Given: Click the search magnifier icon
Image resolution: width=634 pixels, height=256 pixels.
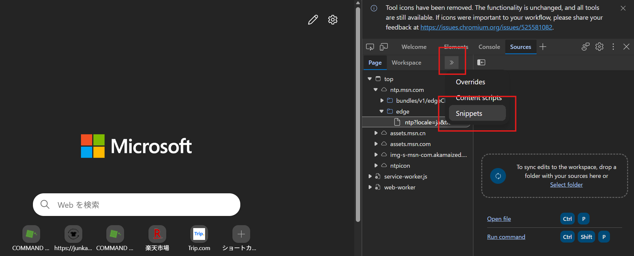Looking at the screenshot, I should [x=45, y=204].
